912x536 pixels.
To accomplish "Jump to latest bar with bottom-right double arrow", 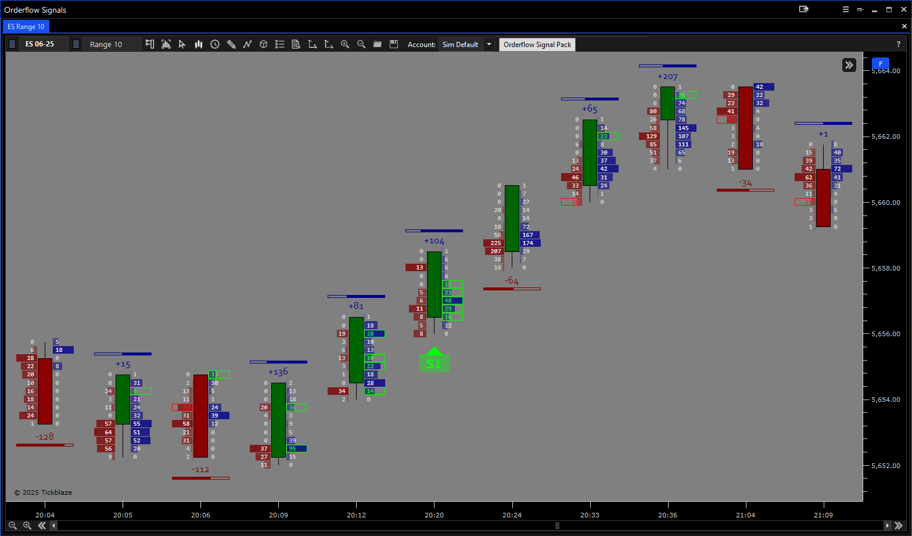I will (x=899, y=526).
